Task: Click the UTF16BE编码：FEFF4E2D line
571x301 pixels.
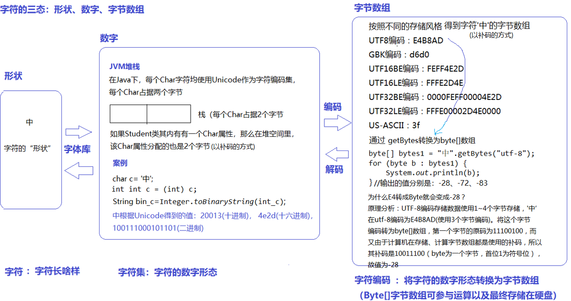Action: pos(416,69)
